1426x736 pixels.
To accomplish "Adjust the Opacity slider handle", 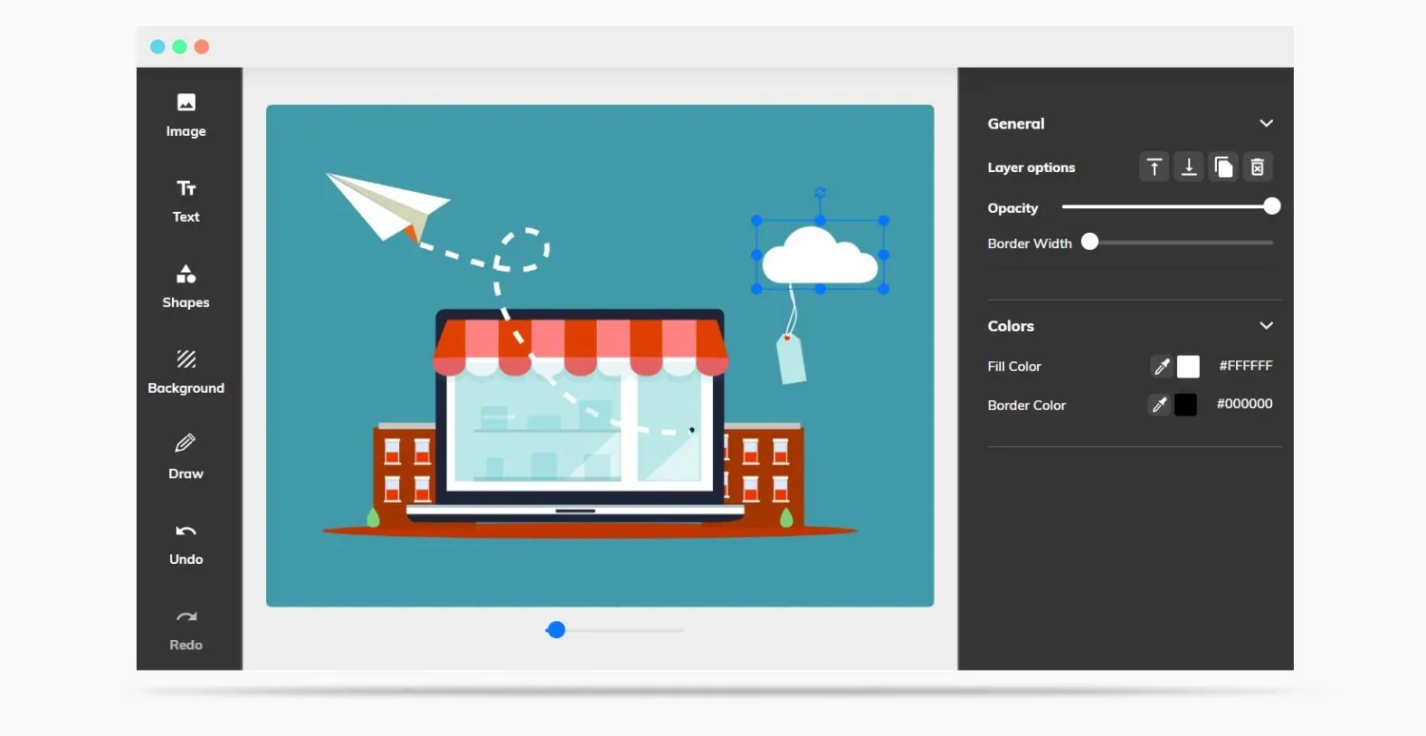I will pyautogui.click(x=1272, y=205).
